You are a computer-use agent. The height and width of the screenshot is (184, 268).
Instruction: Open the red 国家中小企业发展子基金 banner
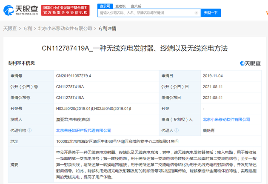[x=65, y=10]
